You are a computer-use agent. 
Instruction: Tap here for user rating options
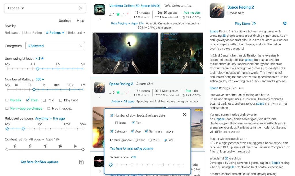(131, 148)
